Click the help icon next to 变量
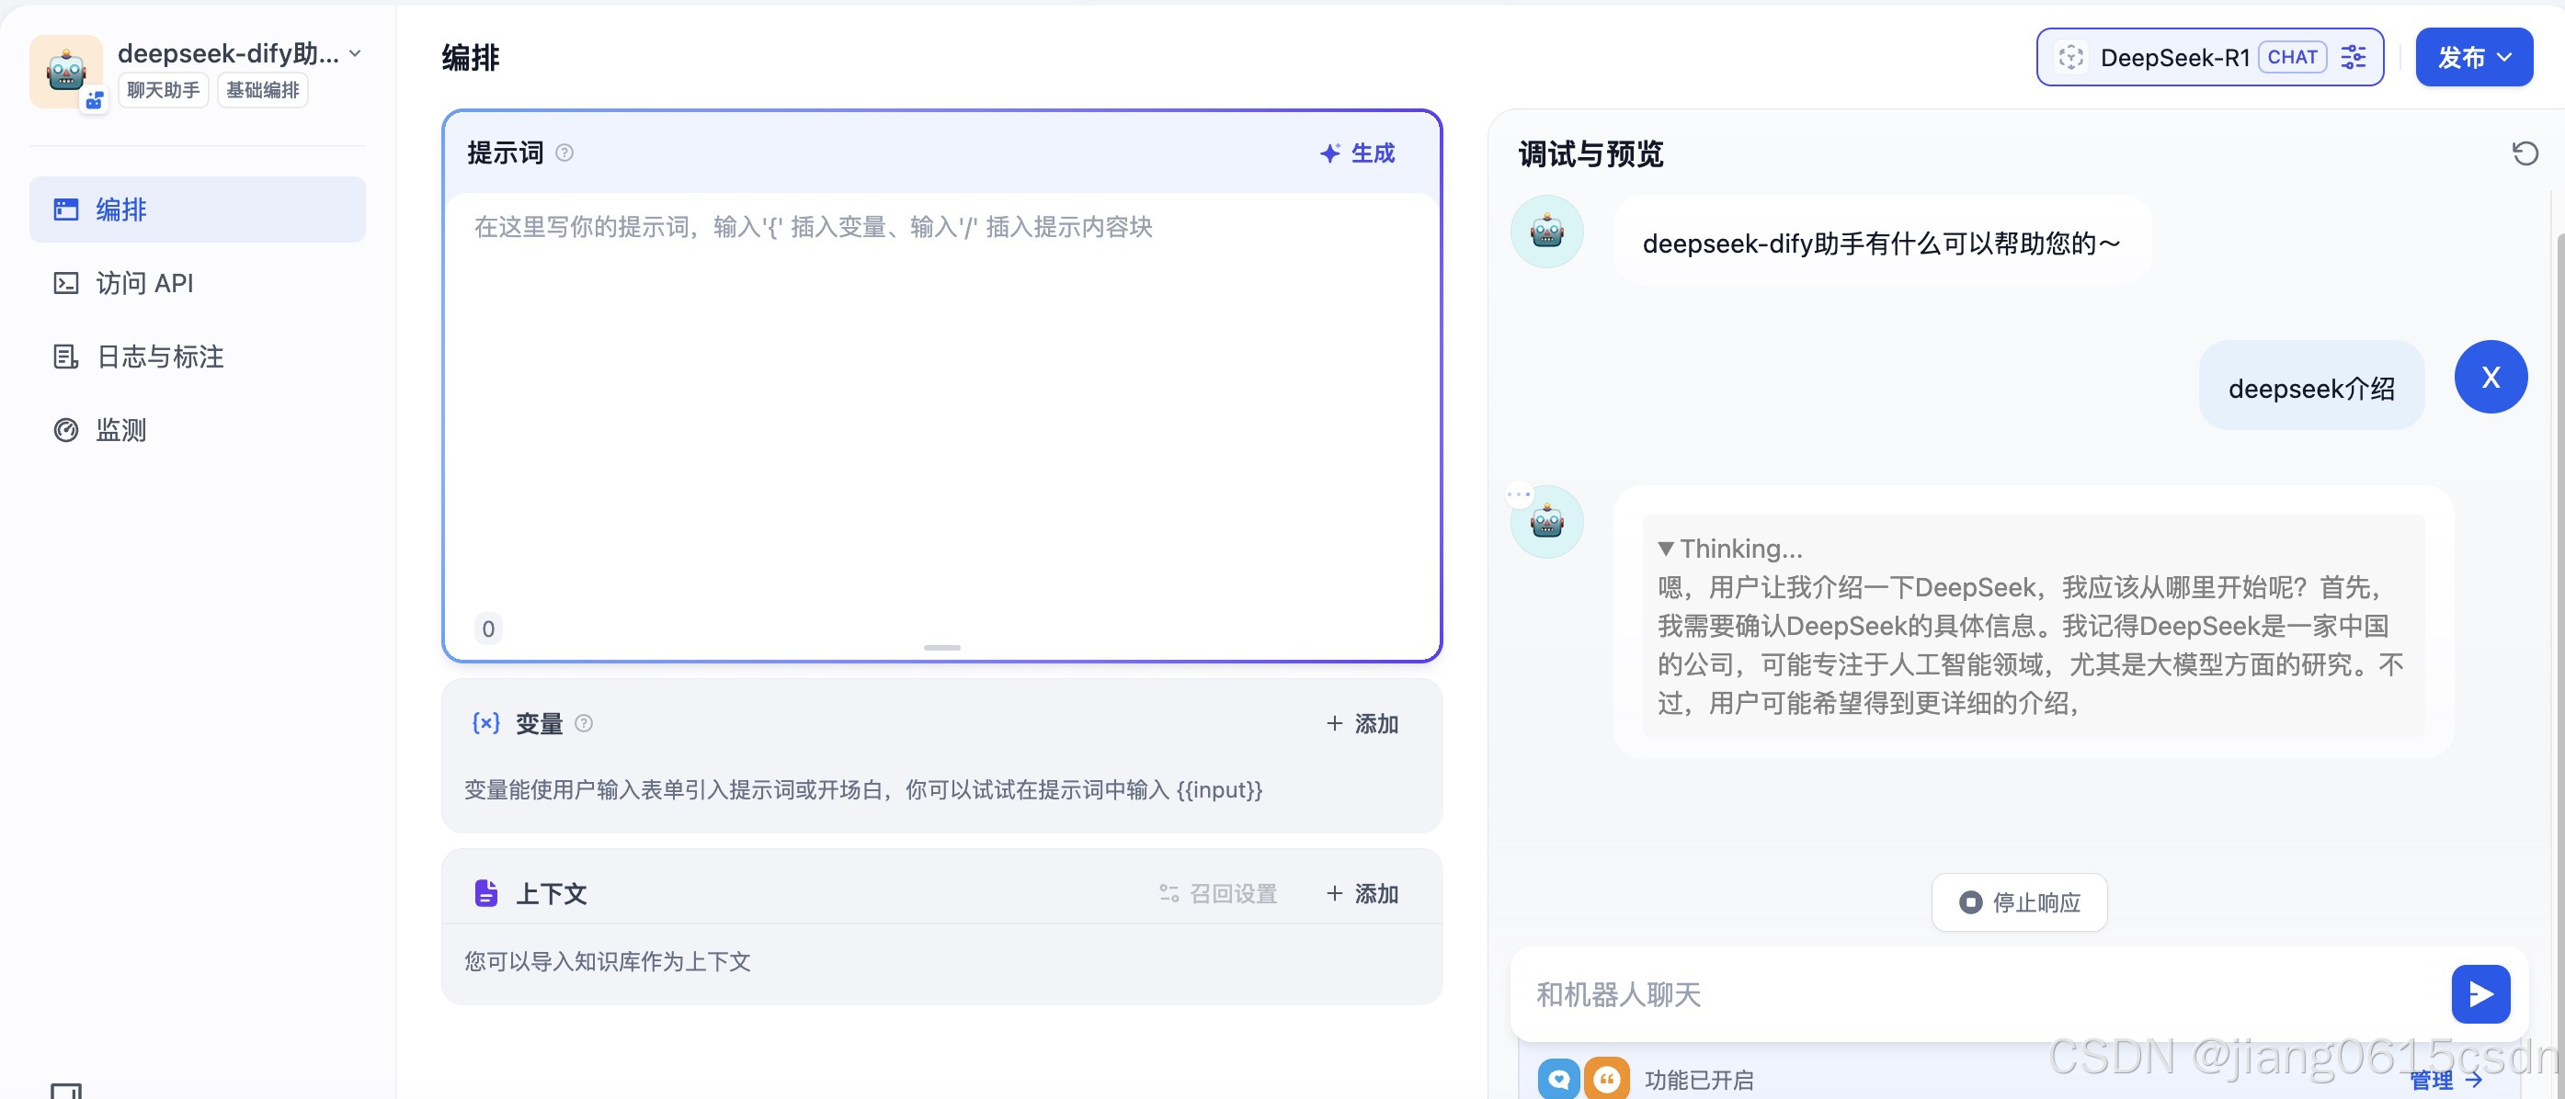The image size is (2565, 1099). 585,724
